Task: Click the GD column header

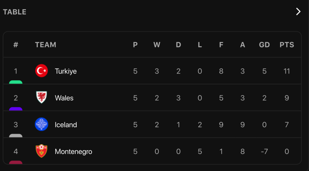Action: pyautogui.click(x=264, y=45)
